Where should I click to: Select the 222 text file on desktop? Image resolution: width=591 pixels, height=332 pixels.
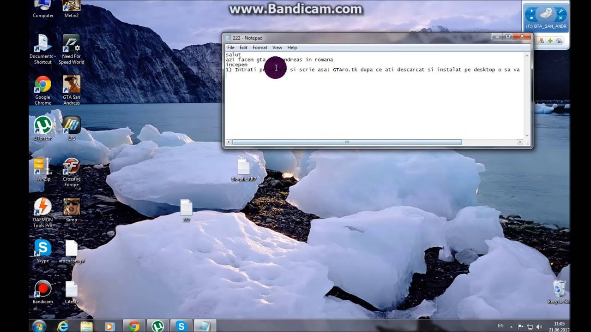[186, 211]
